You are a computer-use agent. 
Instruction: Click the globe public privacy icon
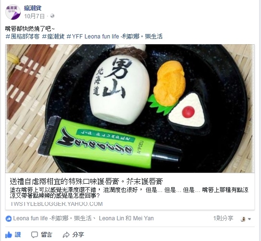(x=52, y=16)
